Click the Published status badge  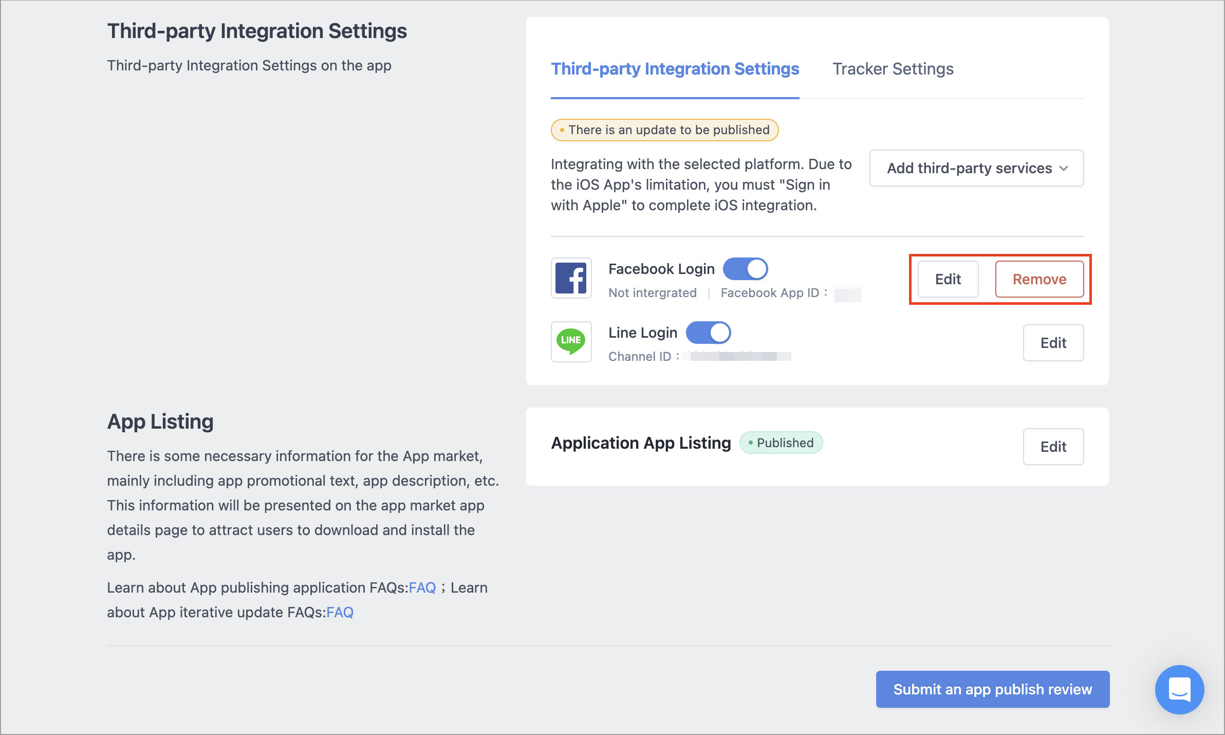(x=781, y=443)
